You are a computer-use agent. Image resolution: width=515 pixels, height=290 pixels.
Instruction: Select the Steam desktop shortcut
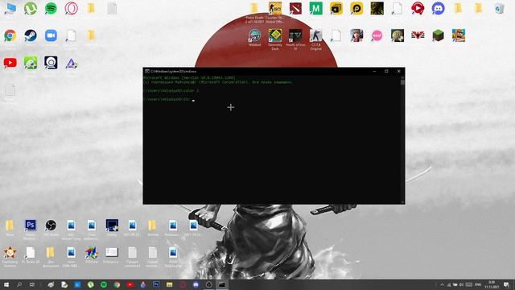tap(31, 35)
